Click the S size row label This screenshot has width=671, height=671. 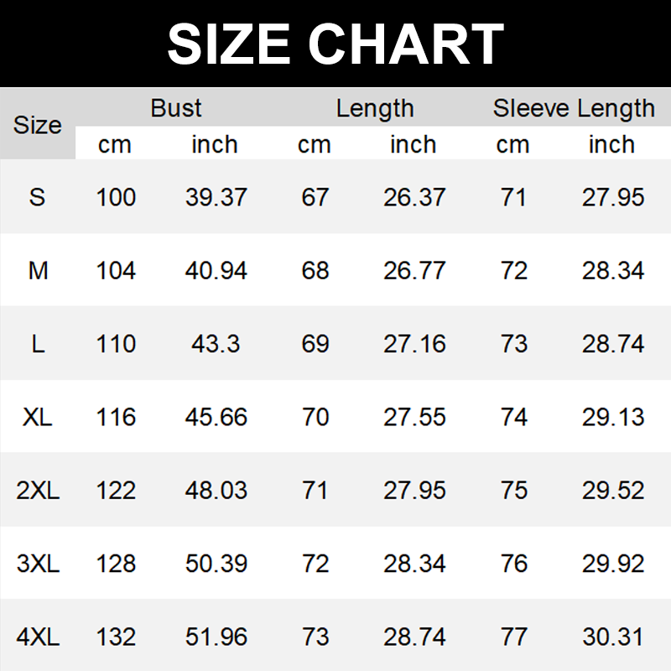pyautogui.click(x=38, y=197)
